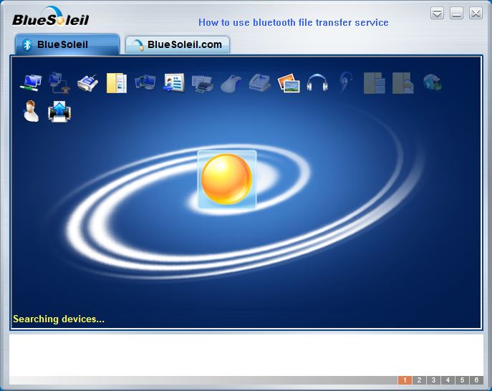Viewport: 492px width, 391px height.
Task: Click the File Transfer folder icon
Action: (117, 83)
